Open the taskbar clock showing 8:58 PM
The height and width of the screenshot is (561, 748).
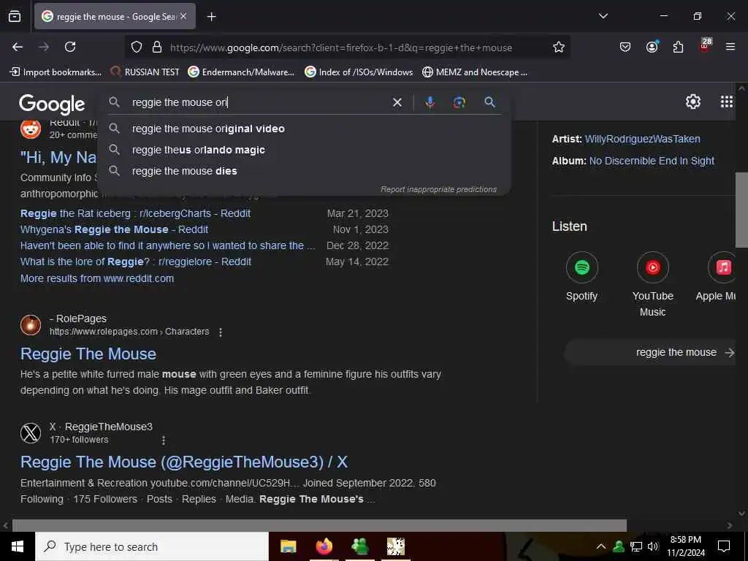685,546
